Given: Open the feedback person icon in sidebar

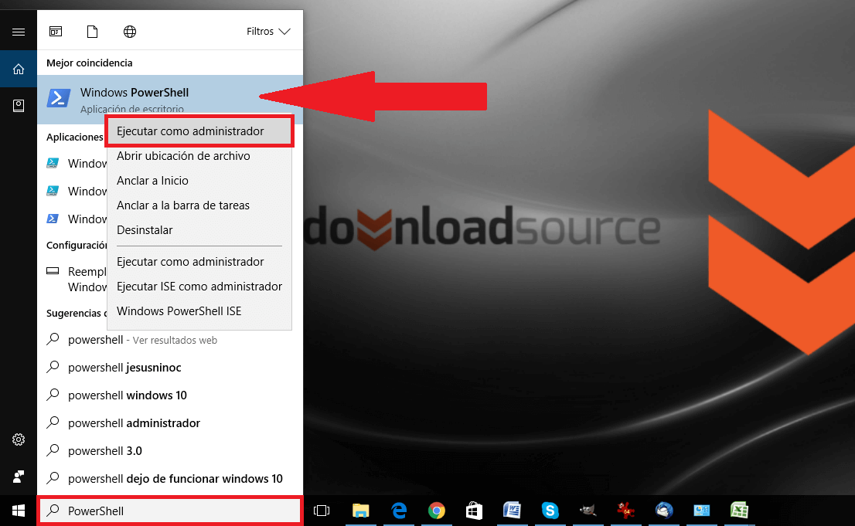Looking at the screenshot, I should 19,477.
